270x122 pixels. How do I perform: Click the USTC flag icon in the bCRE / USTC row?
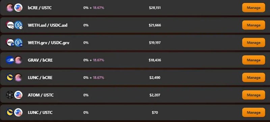[18, 8]
